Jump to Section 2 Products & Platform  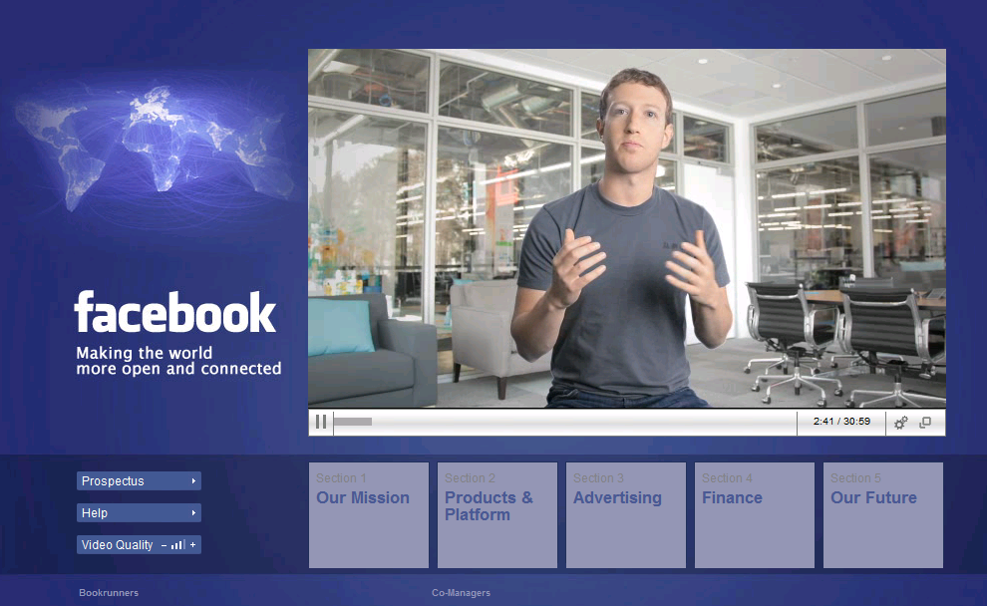point(496,514)
